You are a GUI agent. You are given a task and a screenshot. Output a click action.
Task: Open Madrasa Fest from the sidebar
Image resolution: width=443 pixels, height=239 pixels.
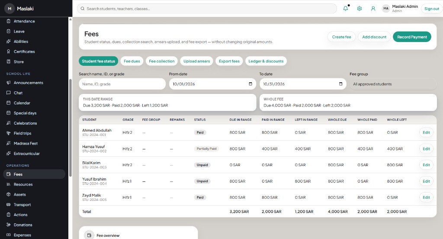point(35,143)
